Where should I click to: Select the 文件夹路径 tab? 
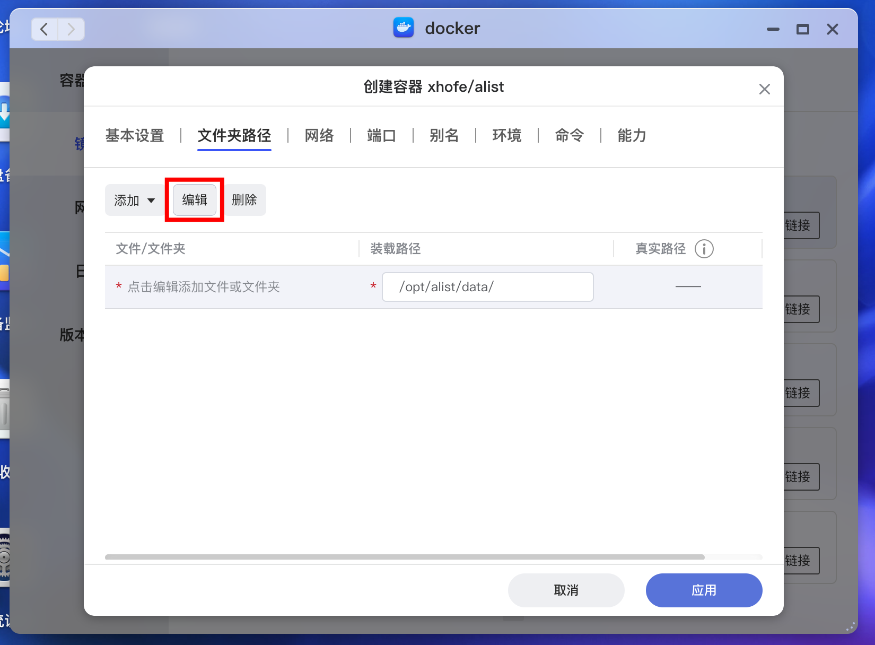234,136
